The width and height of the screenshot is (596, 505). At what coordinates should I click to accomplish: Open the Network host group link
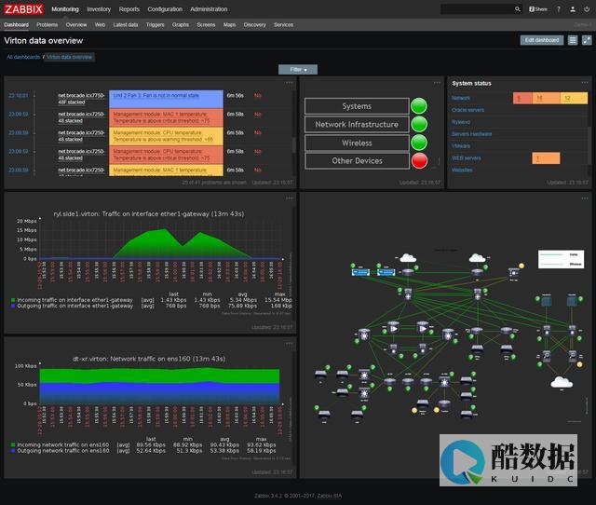coord(461,98)
